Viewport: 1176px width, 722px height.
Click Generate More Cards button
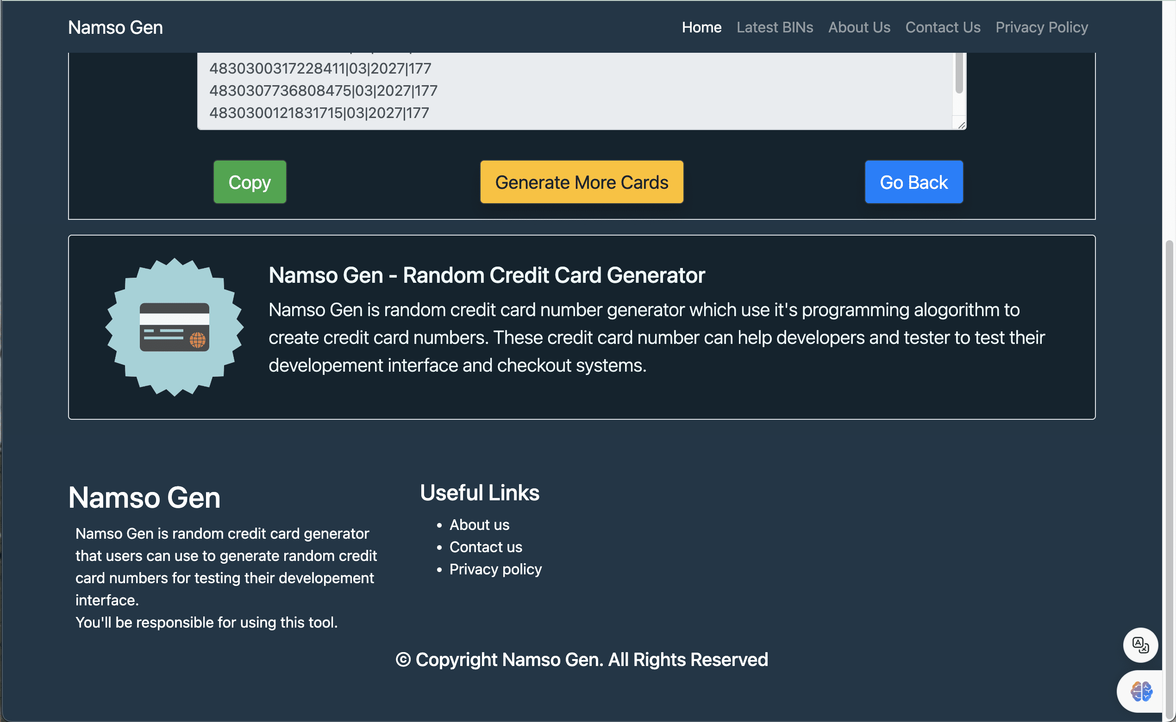pos(582,182)
